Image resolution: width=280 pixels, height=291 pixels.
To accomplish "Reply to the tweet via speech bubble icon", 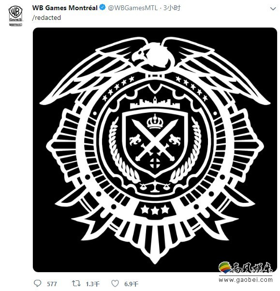I will (x=38, y=283).
